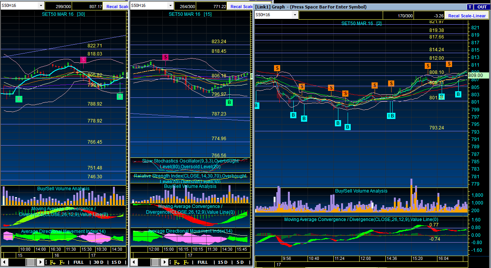Click F+ in the 30-minute chart toolbar
Viewport: 491px width, 268px height.
coord(52,263)
